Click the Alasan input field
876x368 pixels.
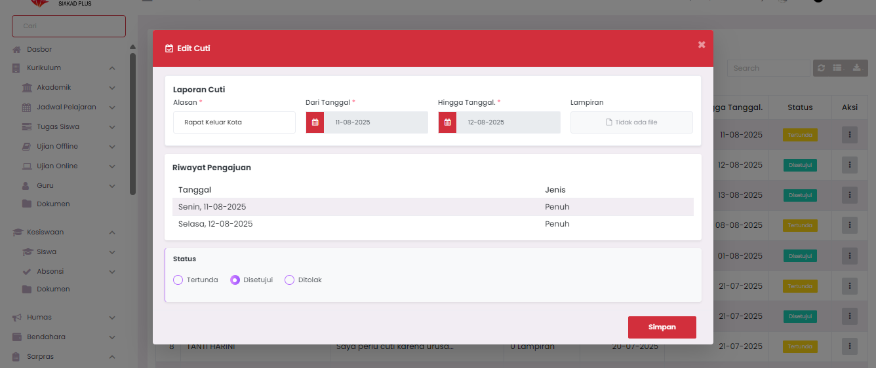coord(234,122)
